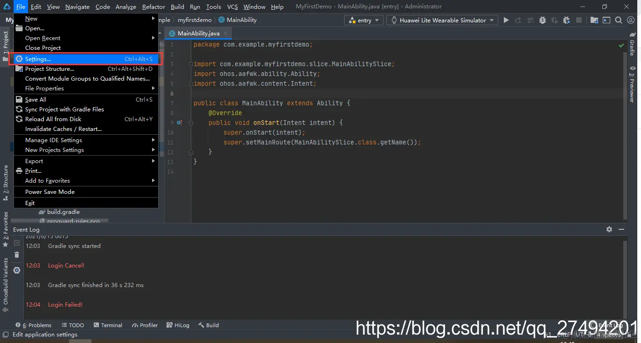The height and width of the screenshot is (343, 641).
Task: Open the 6: Problems tool window
Action: click(x=34, y=325)
